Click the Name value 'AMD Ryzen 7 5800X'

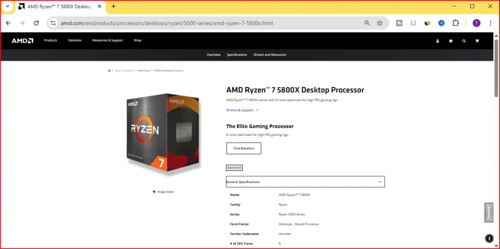294,195
